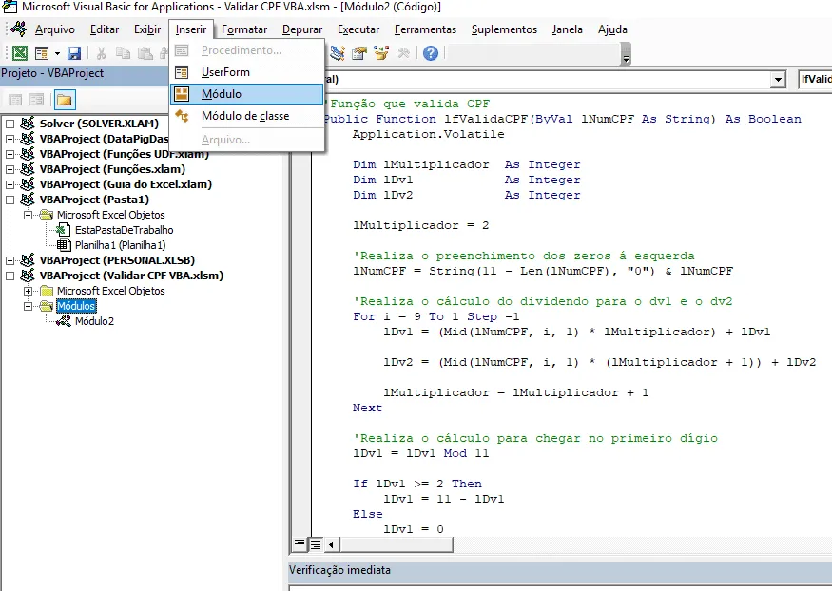
Task: Expand the VBAProject (Guia do Excel.xlam) node
Action: (10, 184)
